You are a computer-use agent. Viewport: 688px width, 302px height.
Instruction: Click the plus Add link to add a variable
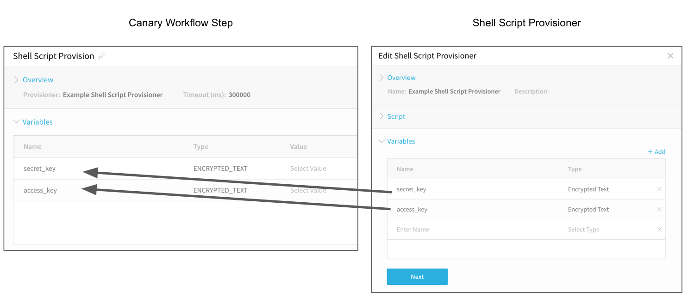pos(656,151)
